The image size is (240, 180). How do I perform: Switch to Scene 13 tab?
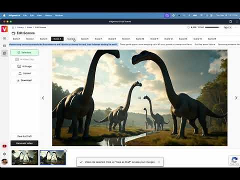183,39
